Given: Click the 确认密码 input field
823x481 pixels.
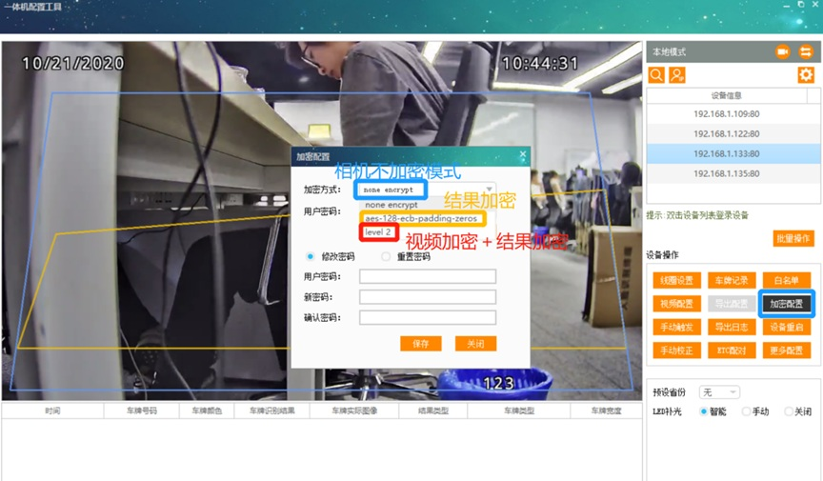Looking at the screenshot, I should click(428, 318).
